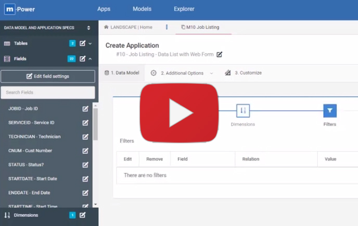358x226 pixels.
Task: Click the Edit field settings button
Action: (x=48, y=77)
